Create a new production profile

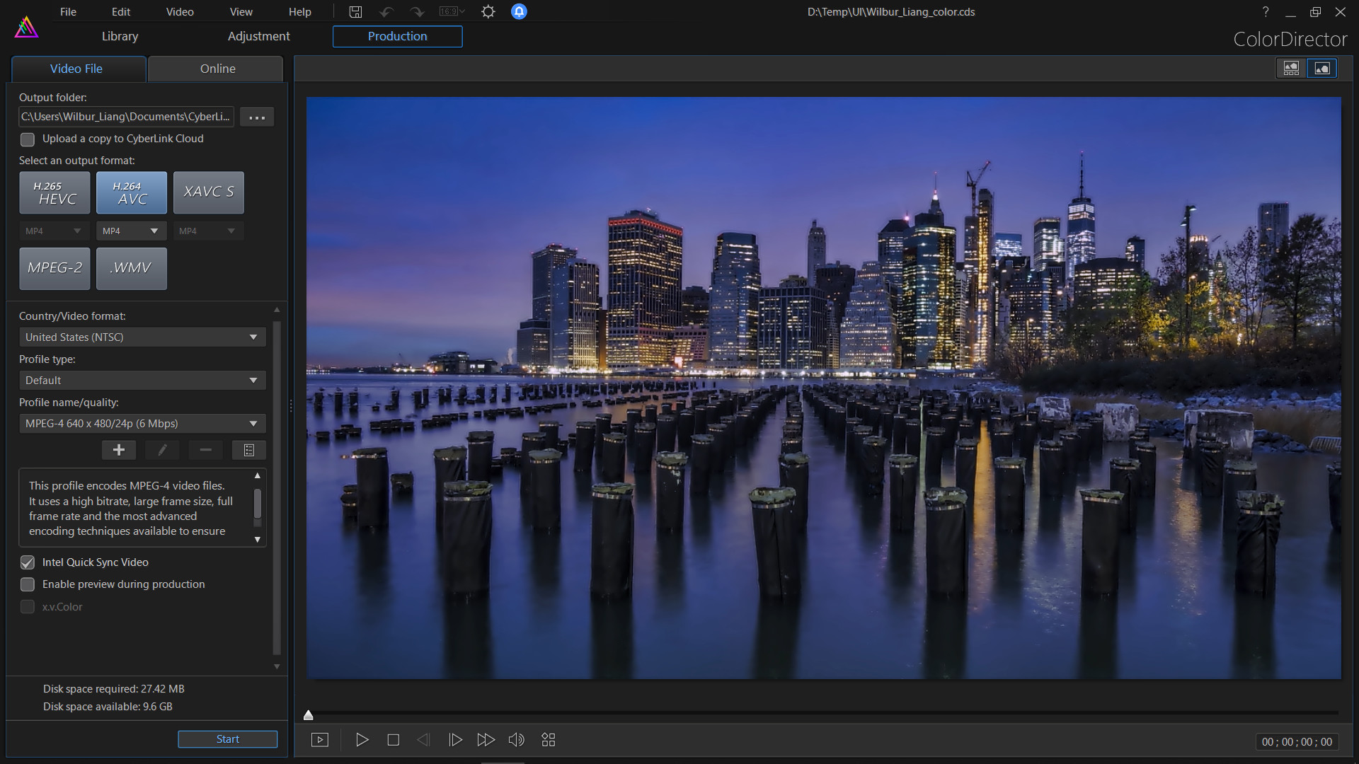click(x=118, y=449)
